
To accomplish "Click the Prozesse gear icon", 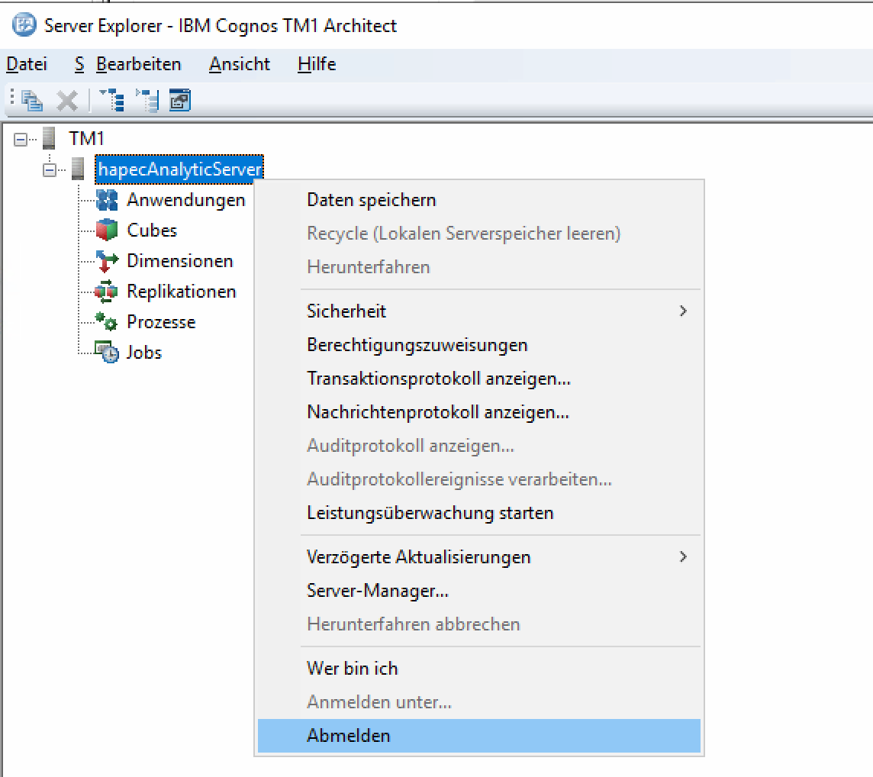I will tap(107, 322).
